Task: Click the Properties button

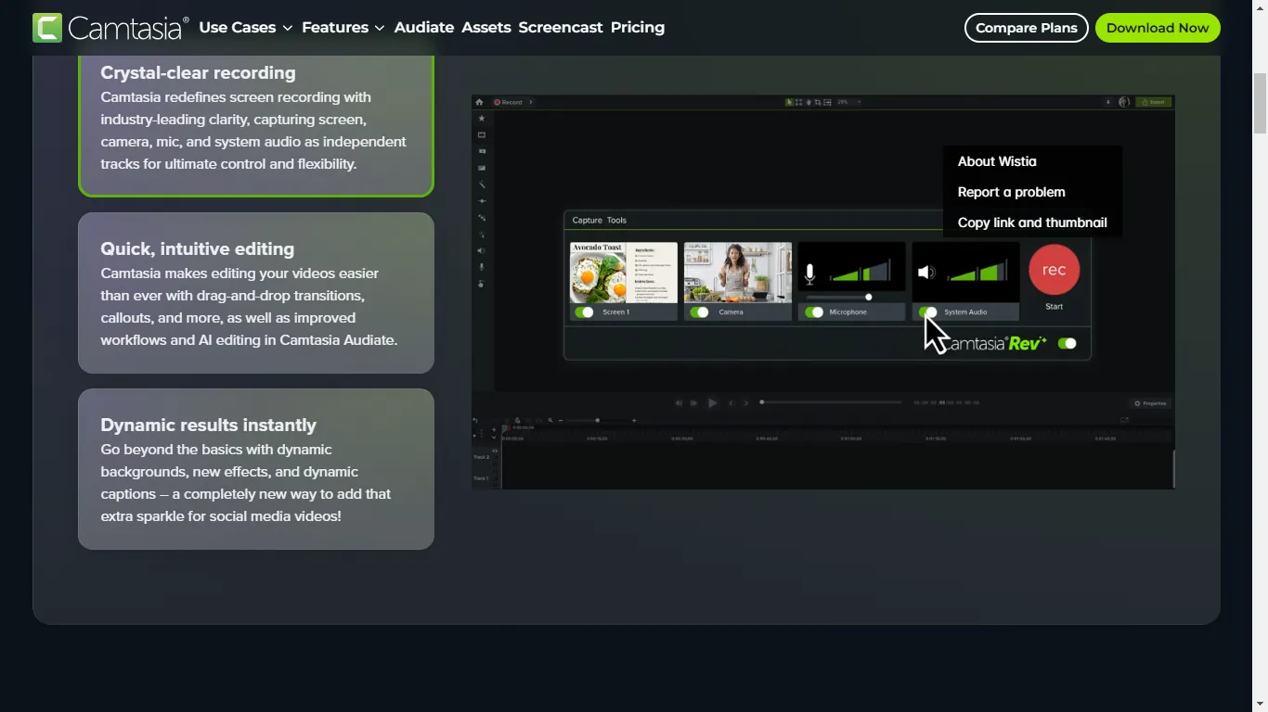Action: click(1151, 403)
